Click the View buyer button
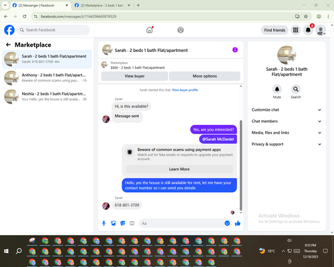 [x=134, y=76]
